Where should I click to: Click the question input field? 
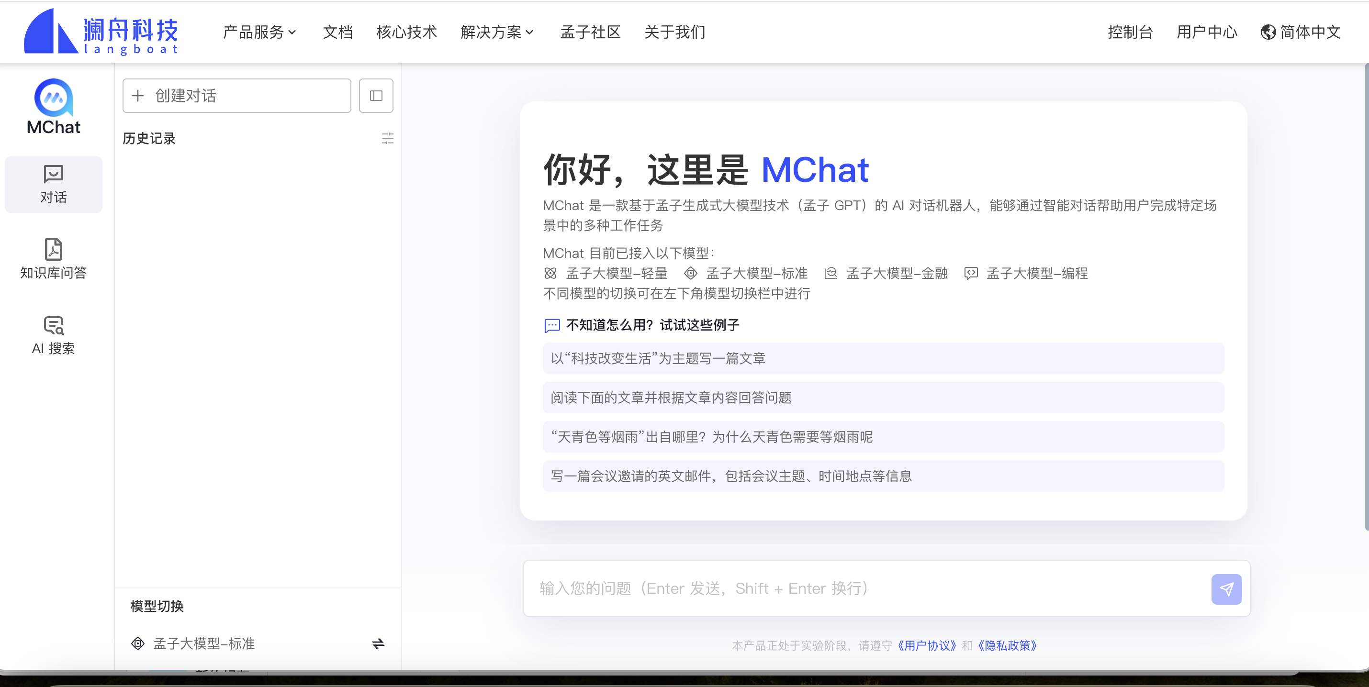(850, 588)
